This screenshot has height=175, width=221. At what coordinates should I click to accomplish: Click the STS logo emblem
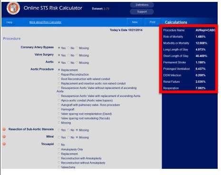(13, 8)
